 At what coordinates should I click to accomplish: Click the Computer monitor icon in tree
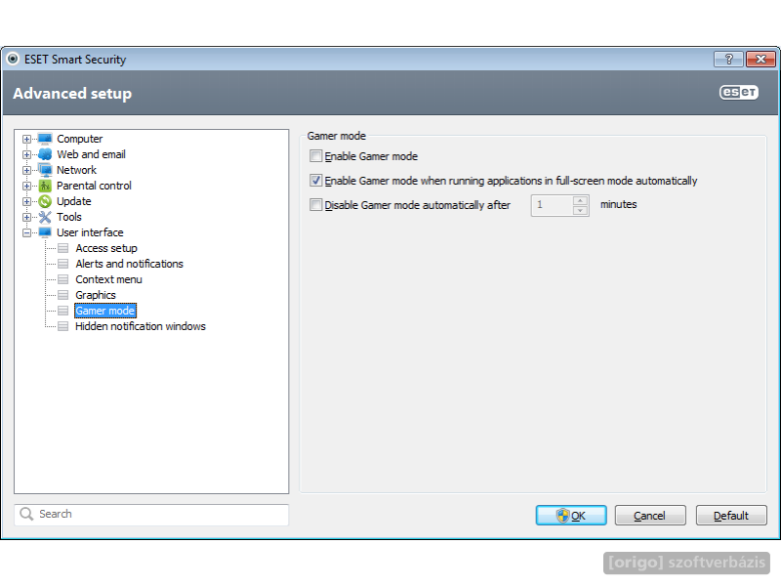pos(45,139)
